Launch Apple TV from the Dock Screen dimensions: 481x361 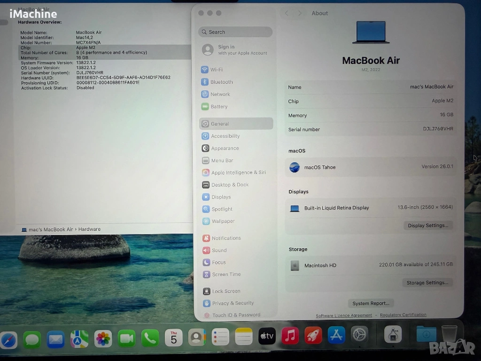[267, 336]
